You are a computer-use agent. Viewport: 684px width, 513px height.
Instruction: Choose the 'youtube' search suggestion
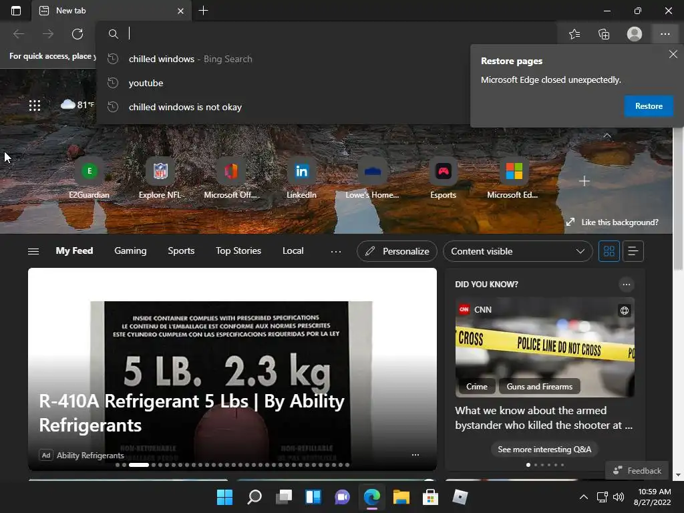pos(283,83)
